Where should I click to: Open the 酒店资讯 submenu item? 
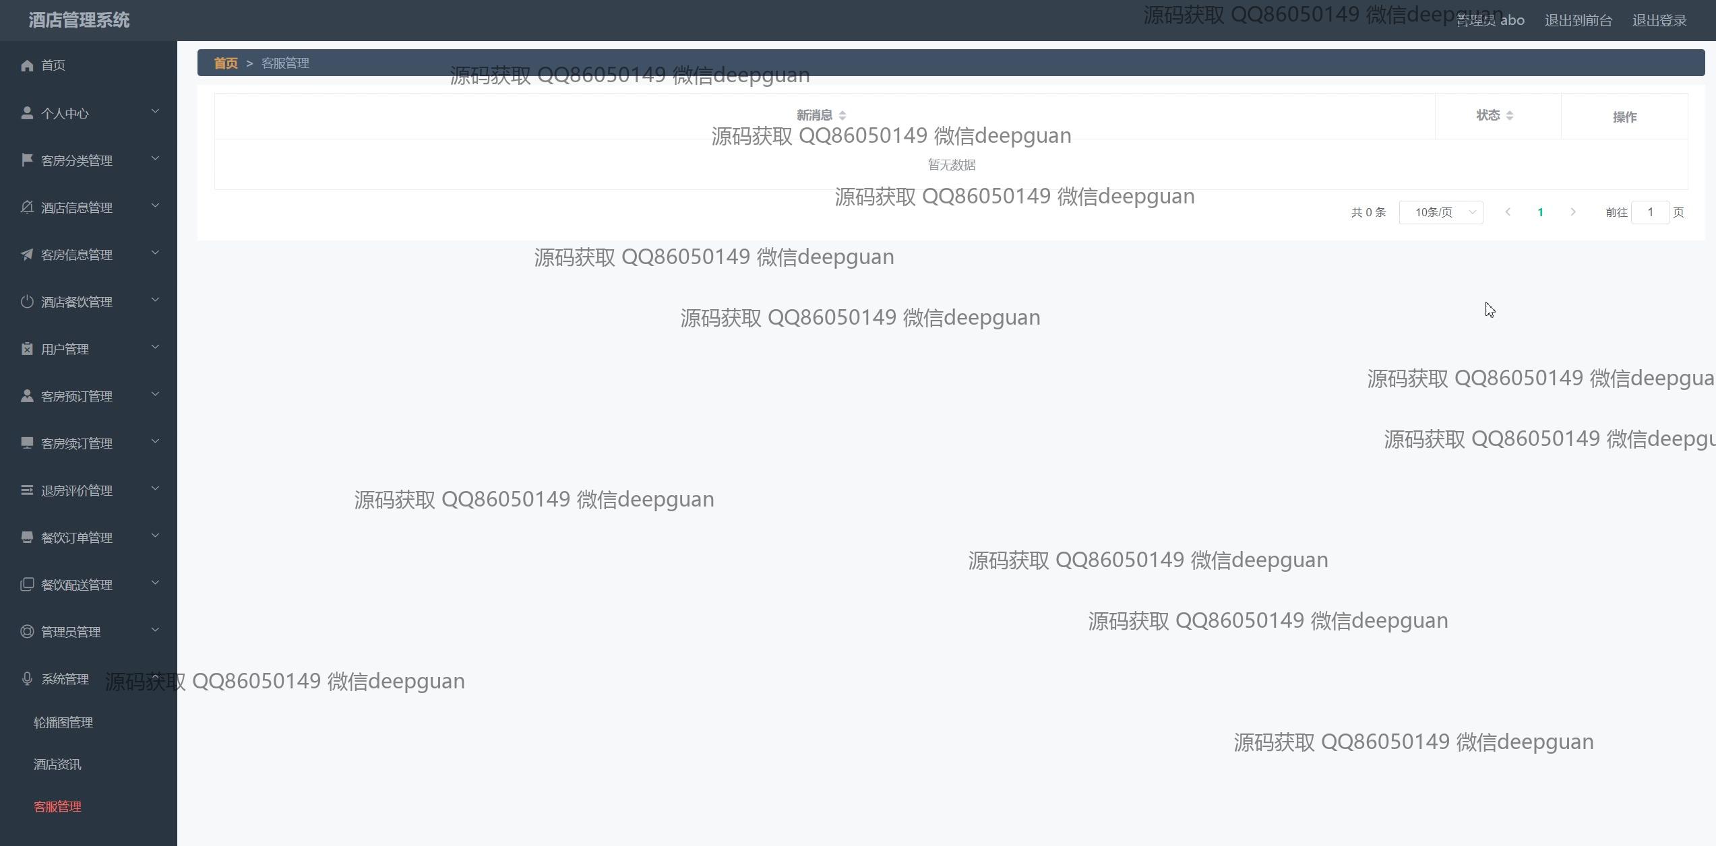coord(57,764)
